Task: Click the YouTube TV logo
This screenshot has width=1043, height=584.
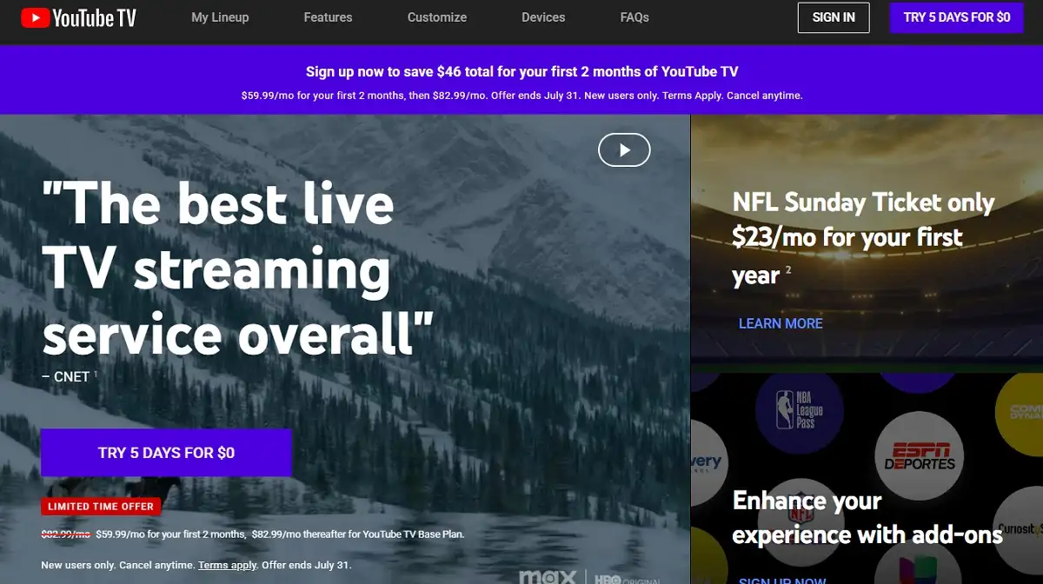Action: click(x=78, y=17)
